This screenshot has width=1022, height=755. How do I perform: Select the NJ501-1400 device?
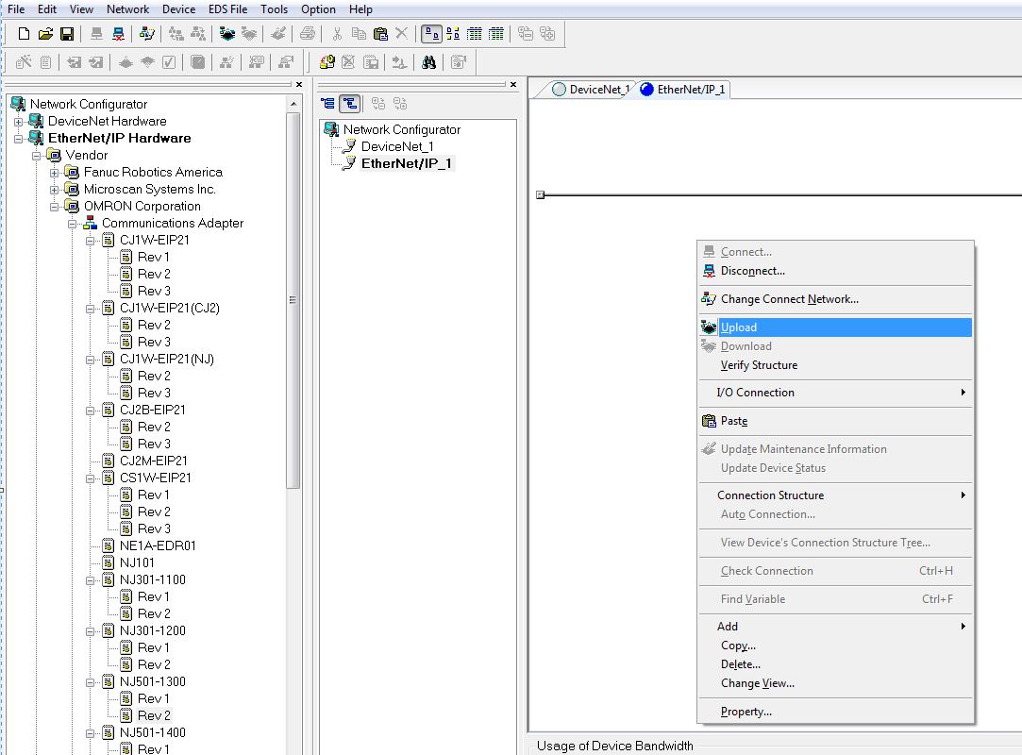[153, 733]
